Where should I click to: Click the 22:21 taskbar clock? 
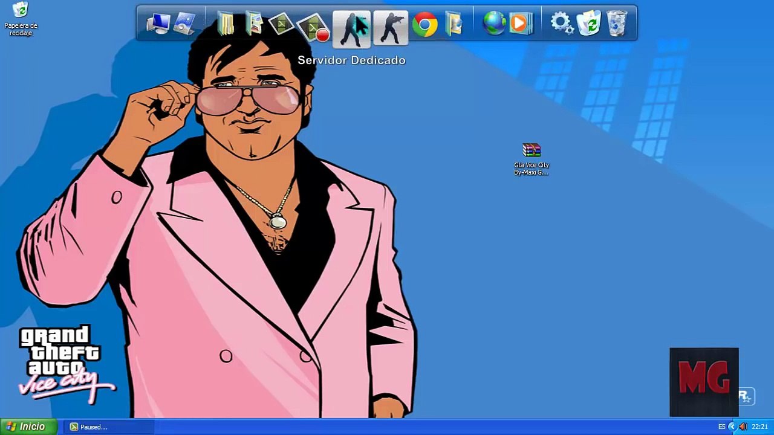pyautogui.click(x=760, y=427)
